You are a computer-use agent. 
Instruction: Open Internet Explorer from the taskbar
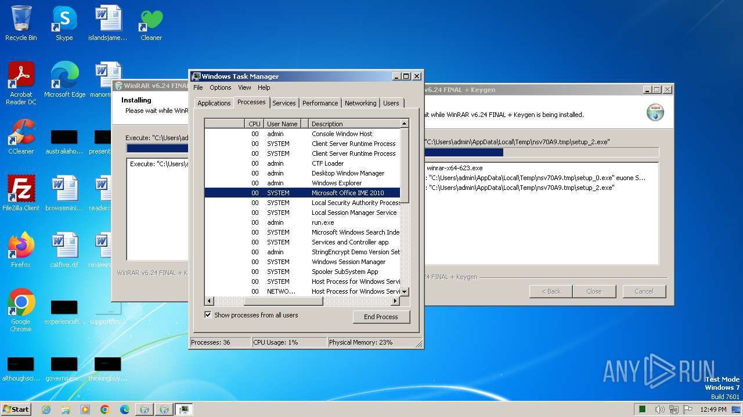pyautogui.click(x=46, y=409)
